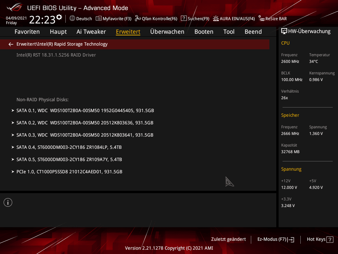Expand SATA 0.5 ST6000DM003 arrow
Screen dimensions: 338x254
[x=13, y=159]
